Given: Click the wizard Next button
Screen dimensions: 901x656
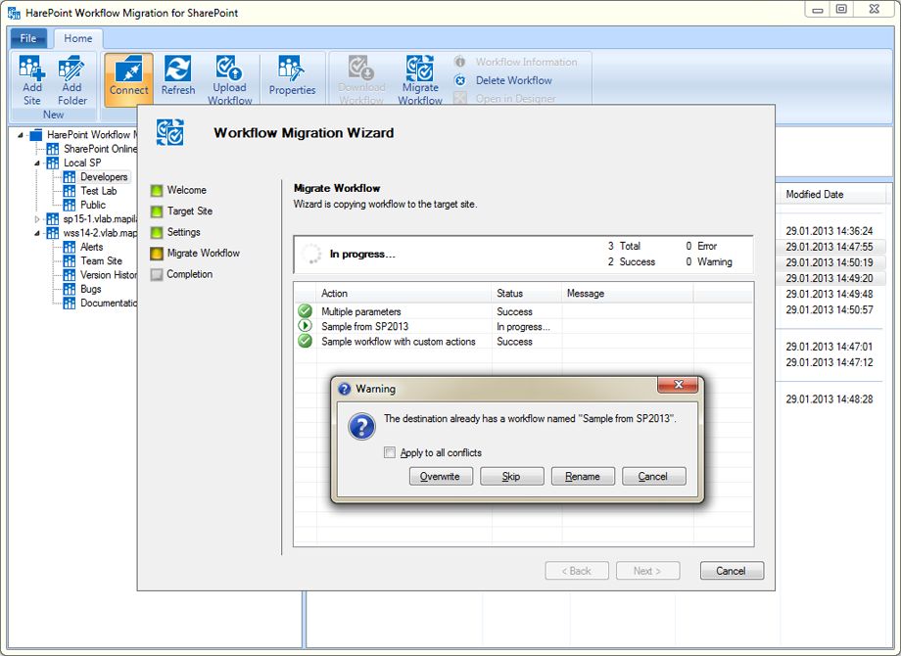Looking at the screenshot, I should pos(647,571).
